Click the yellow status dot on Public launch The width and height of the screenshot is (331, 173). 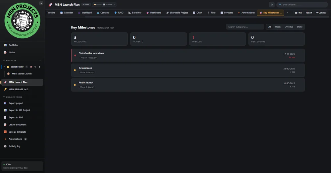click(75, 85)
